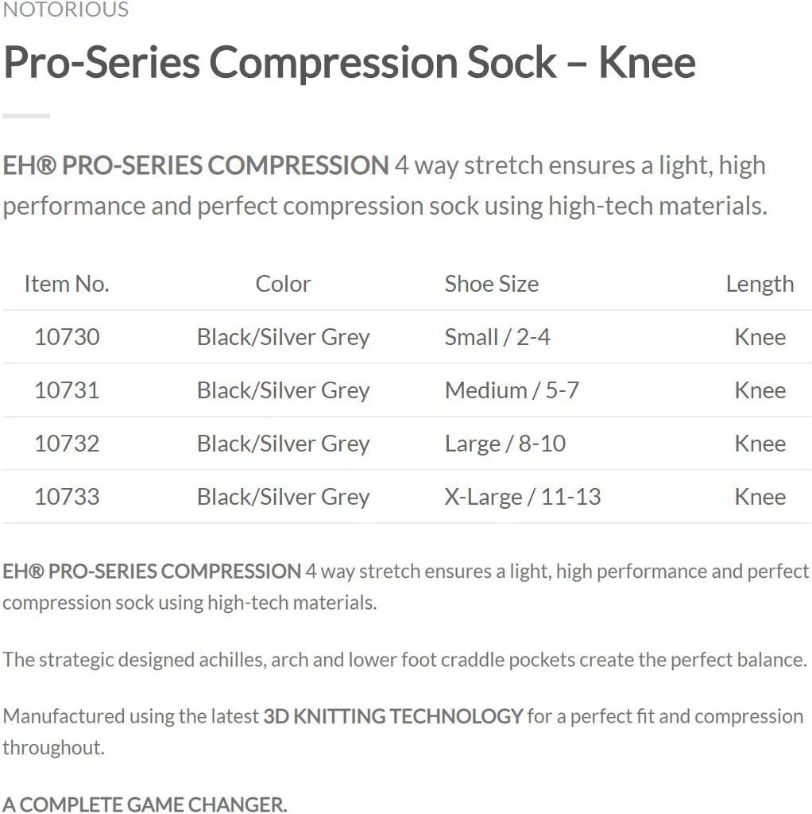Click the A COMPLETE GAME CHANGER text
The height and width of the screenshot is (814, 812).
(x=145, y=804)
